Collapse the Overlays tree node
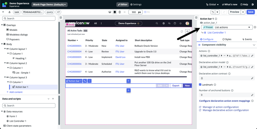The image size is (257, 129). point(2,25)
